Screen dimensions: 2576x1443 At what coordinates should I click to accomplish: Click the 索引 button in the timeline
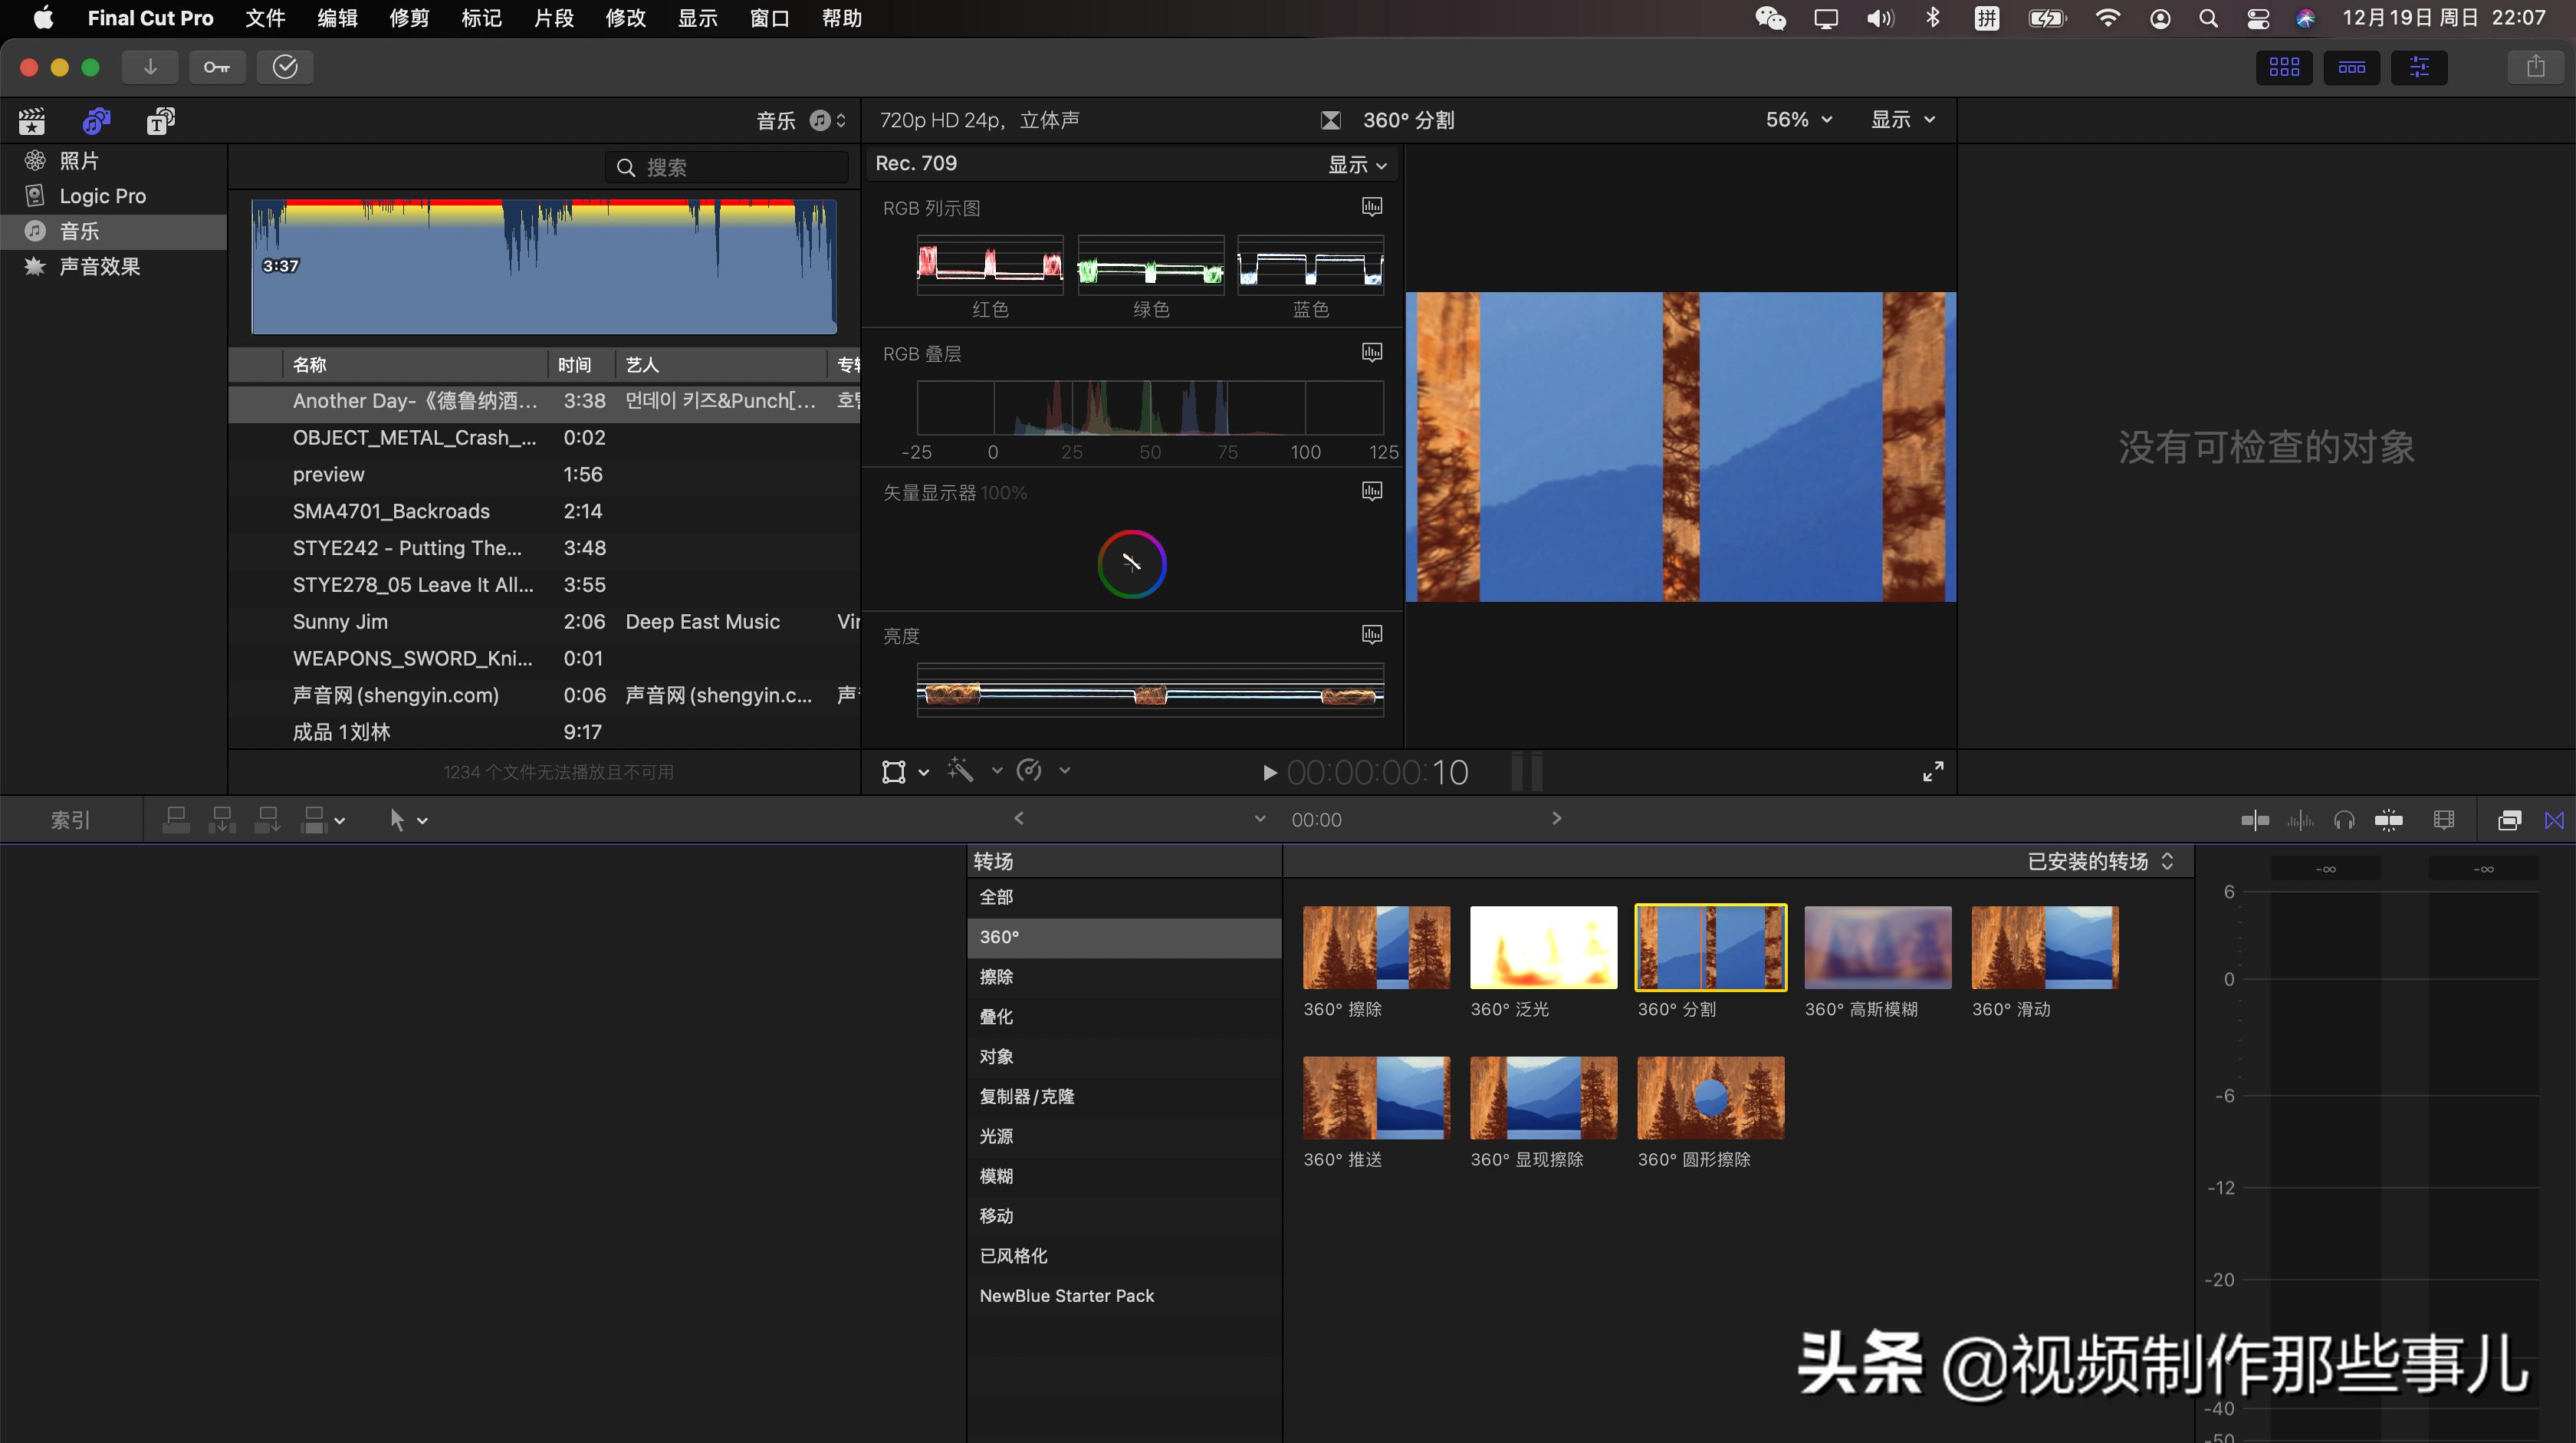click(x=69, y=819)
